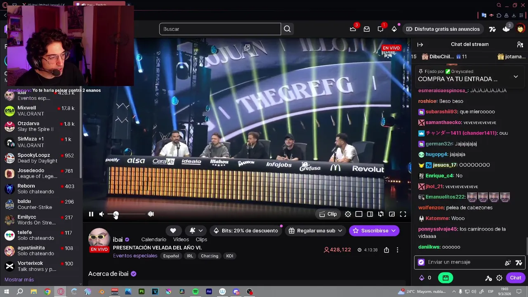Pause the ibai live stream

[x=91, y=214]
